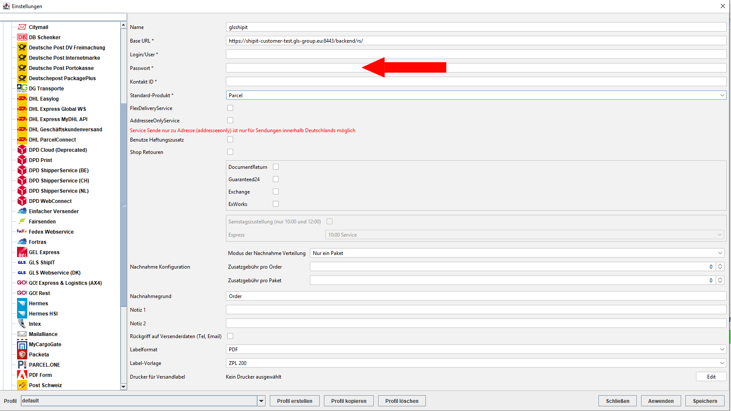This screenshot has width=731, height=411.
Task: Toggle the Guaranteed24 checkbox
Action: pyautogui.click(x=276, y=179)
